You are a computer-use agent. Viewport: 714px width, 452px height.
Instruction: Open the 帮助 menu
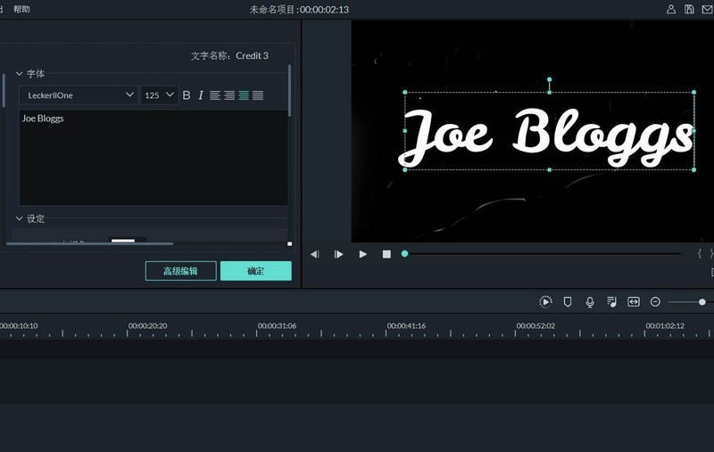(21, 9)
